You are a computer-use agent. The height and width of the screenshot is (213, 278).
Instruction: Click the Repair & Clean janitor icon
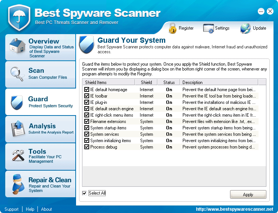coord(18,184)
